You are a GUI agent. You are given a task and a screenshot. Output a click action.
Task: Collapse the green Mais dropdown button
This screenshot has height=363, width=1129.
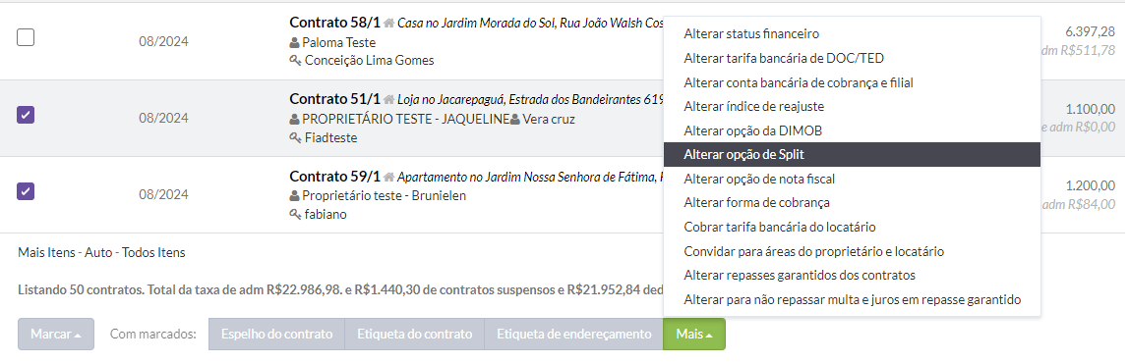click(694, 335)
